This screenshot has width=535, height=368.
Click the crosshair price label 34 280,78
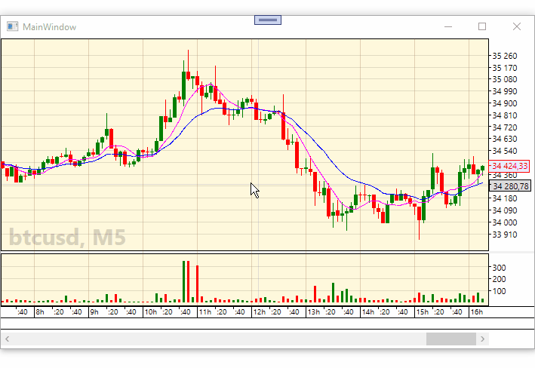coord(510,186)
